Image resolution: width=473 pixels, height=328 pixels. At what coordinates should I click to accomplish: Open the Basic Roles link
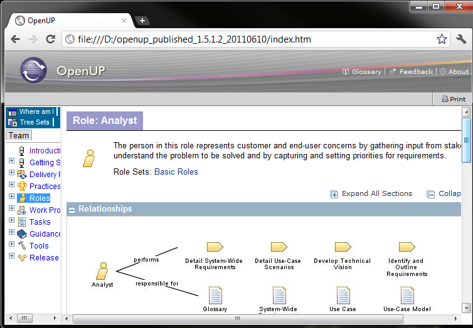(176, 172)
